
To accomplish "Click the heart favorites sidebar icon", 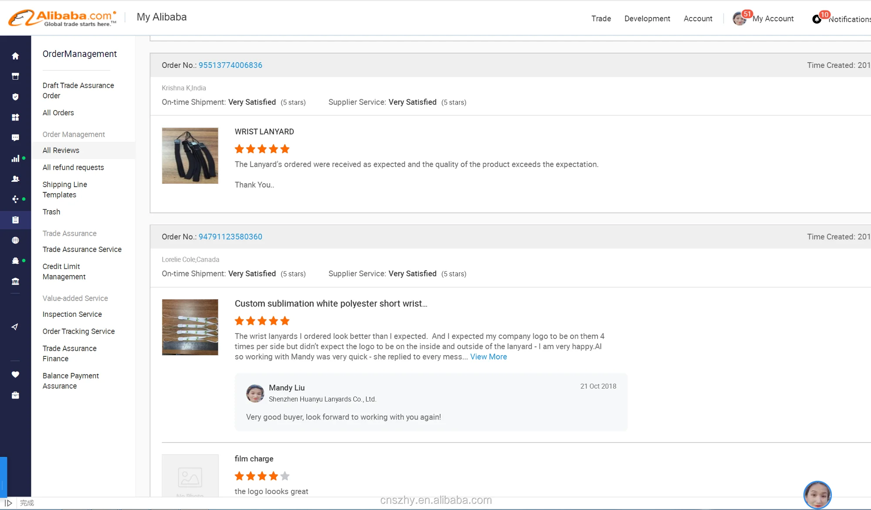I will pyautogui.click(x=15, y=375).
